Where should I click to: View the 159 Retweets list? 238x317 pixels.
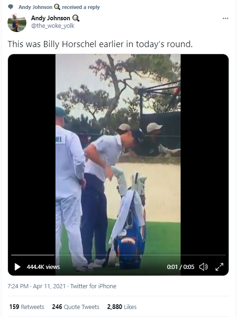[27, 307]
